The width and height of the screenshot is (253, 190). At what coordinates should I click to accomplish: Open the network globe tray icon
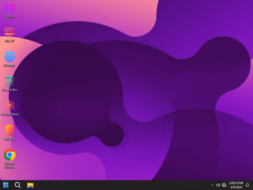click(x=224, y=185)
